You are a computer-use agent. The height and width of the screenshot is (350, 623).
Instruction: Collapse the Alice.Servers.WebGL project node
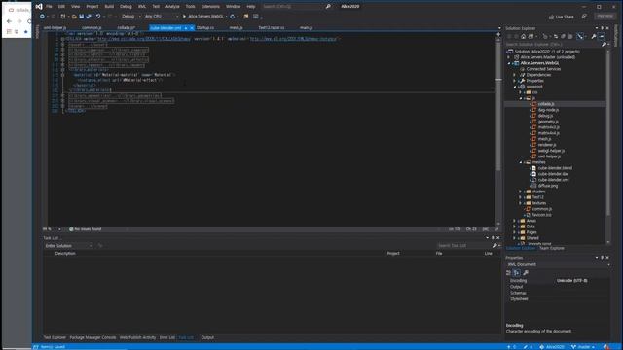(509, 63)
